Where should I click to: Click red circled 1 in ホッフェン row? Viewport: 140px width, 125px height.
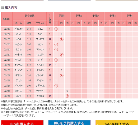56,44
